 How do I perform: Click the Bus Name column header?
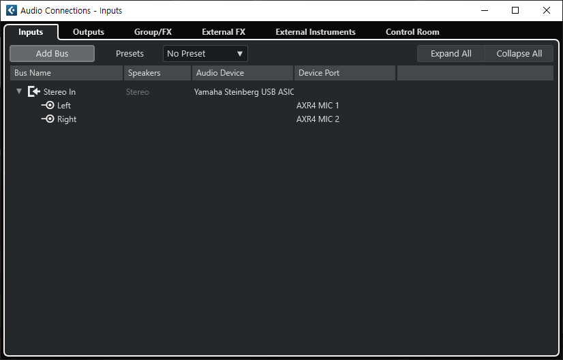pyautogui.click(x=66, y=73)
